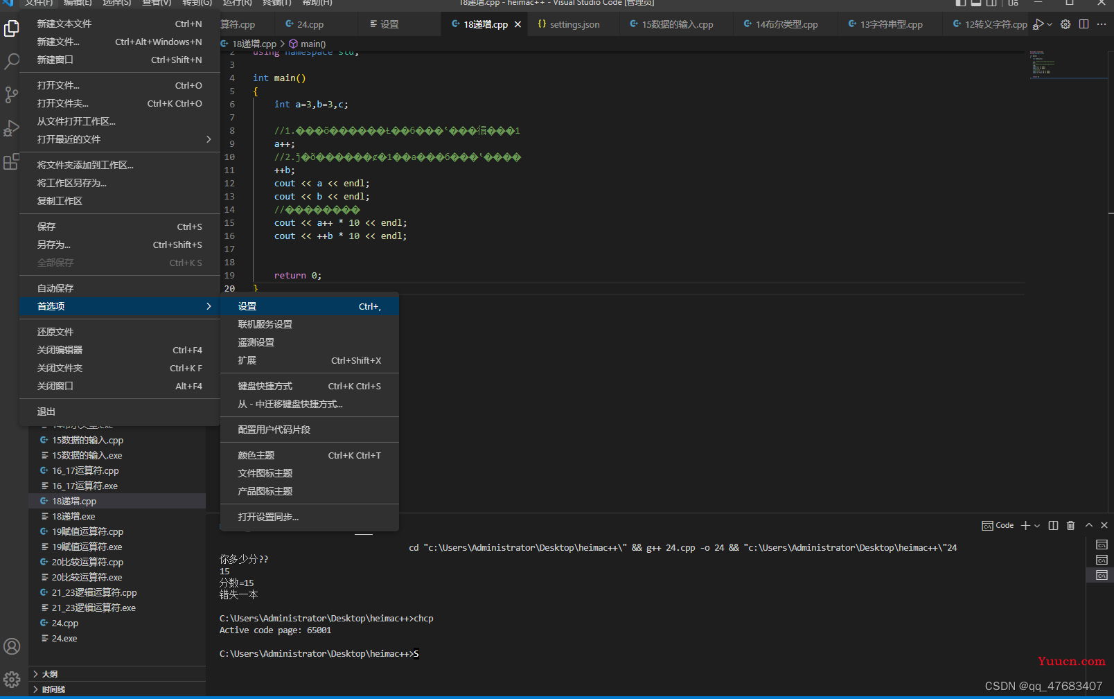Choose 打开文件夹 in File menu
Image resolution: width=1114 pixels, height=699 pixels.
[120, 103]
